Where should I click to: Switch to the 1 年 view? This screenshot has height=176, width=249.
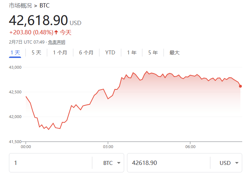pos(132,53)
